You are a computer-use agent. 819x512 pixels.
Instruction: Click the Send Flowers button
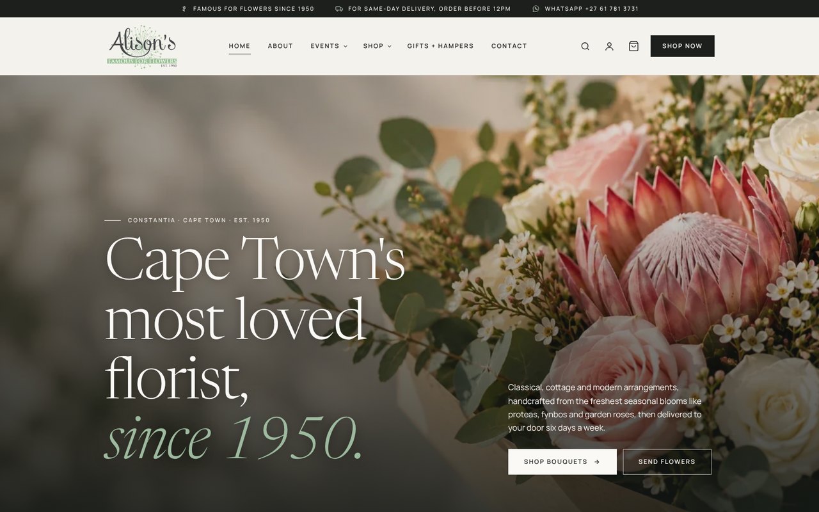pos(667,461)
